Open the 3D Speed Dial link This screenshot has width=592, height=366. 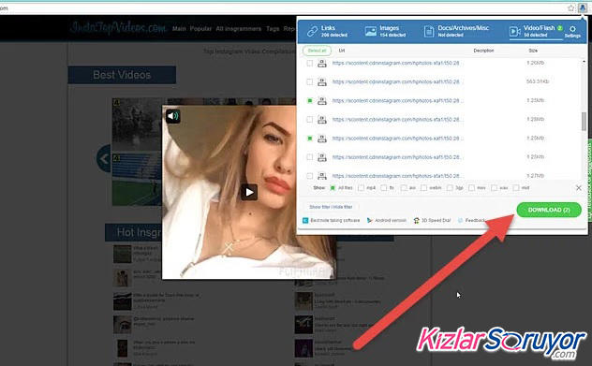pyautogui.click(x=433, y=220)
